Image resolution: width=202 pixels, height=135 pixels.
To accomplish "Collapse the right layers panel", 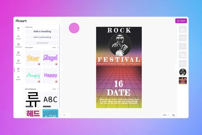I will (x=176, y=67).
